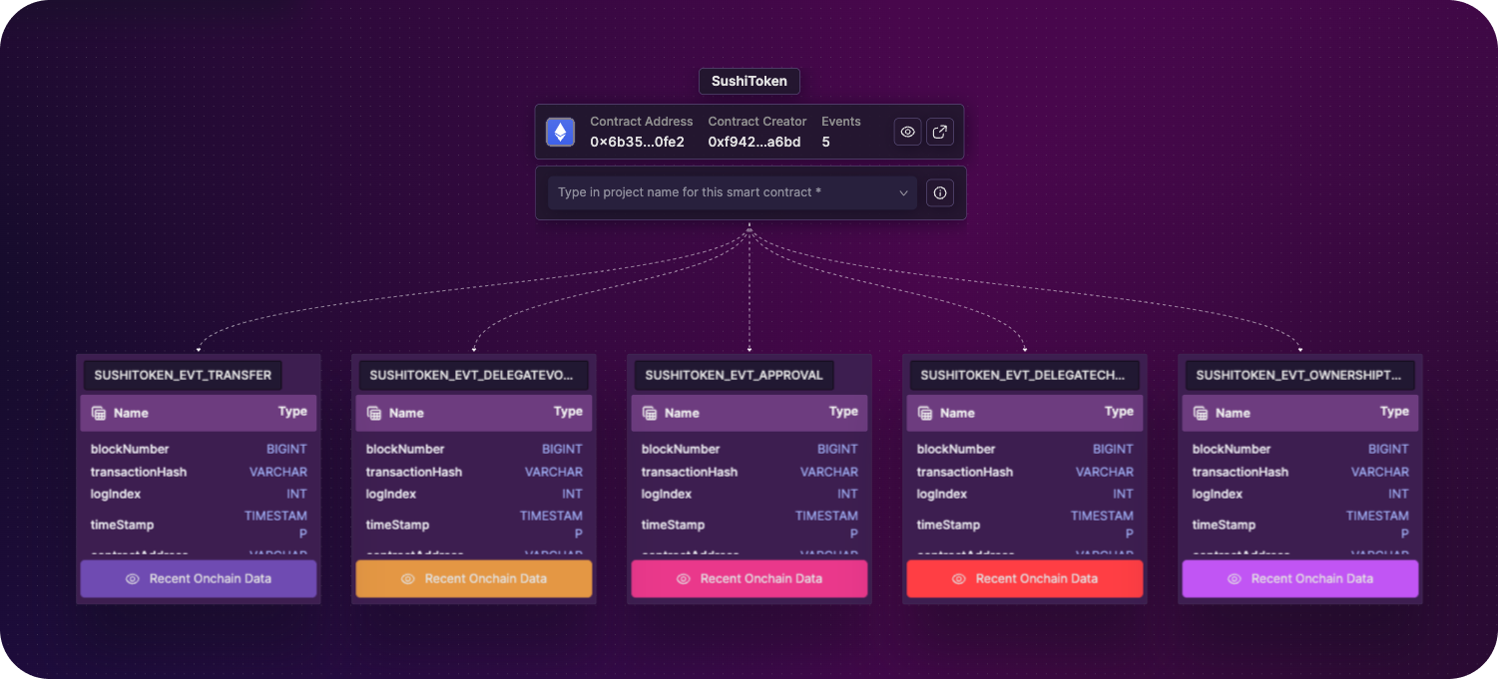Open contract in external link icon
Screen dimensions: 1498x679
tap(939, 132)
